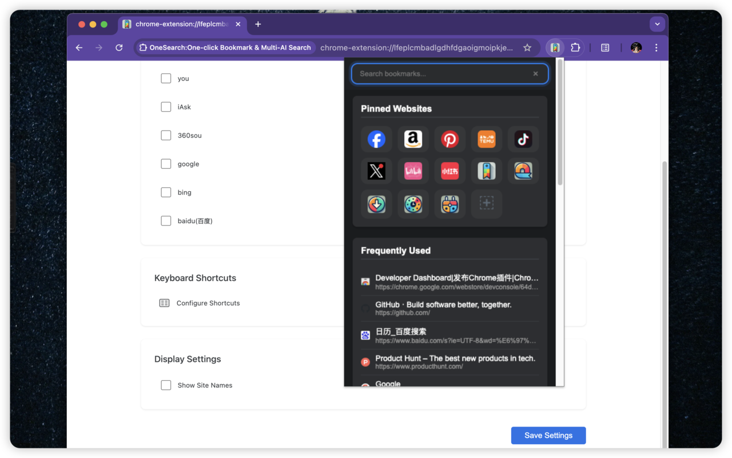This screenshot has width=732, height=458.
Task: Open the pinned colorful calendar-grid icon
Action: 449,204
